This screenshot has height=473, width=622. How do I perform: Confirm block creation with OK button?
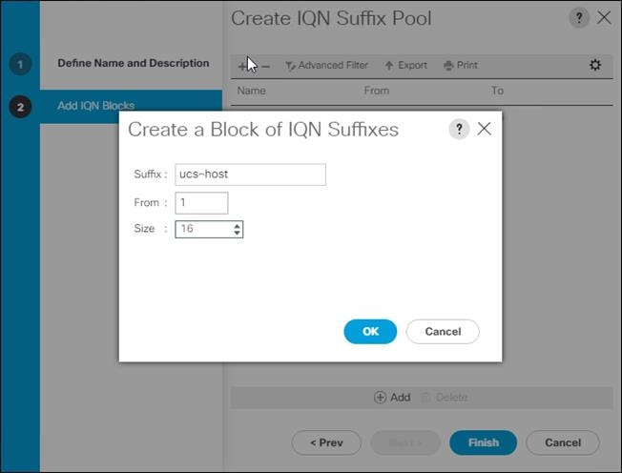[370, 332]
